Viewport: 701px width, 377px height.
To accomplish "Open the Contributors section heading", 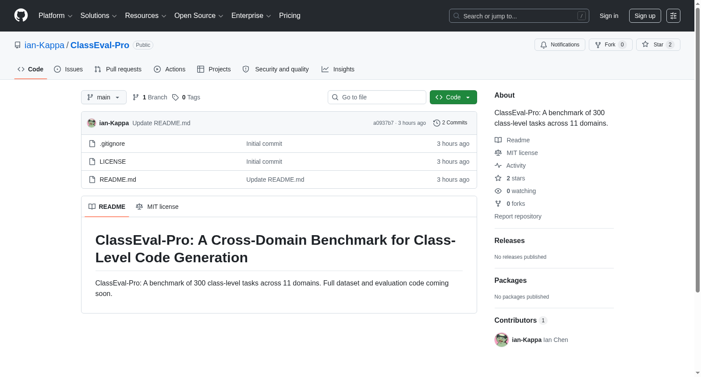I will coord(521,321).
